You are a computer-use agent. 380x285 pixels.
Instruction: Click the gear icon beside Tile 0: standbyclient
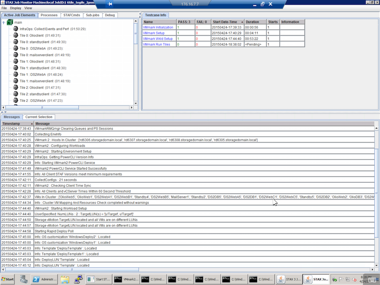(16, 42)
